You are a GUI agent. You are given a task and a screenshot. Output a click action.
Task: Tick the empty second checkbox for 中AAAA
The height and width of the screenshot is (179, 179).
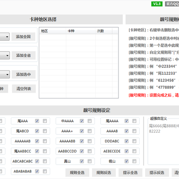[x=89, y=121]
